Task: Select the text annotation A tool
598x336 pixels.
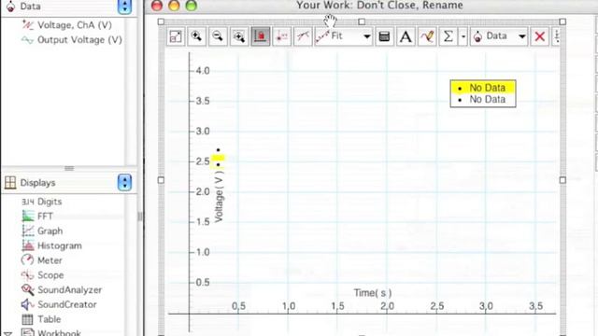Action: click(406, 36)
